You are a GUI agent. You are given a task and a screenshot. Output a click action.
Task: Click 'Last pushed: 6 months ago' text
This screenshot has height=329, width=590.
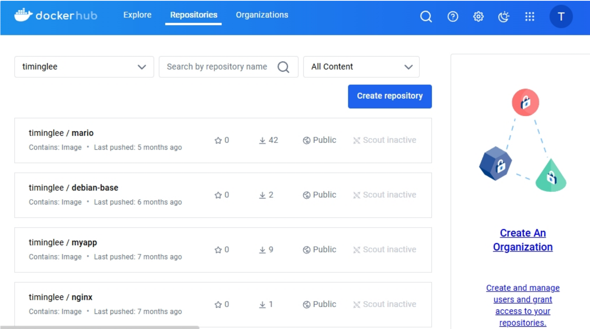tap(138, 202)
